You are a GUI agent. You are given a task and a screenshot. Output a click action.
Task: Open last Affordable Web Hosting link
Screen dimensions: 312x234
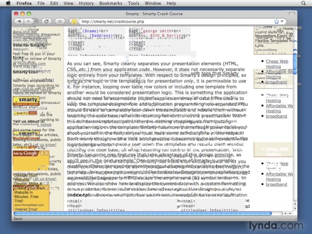click(279, 176)
